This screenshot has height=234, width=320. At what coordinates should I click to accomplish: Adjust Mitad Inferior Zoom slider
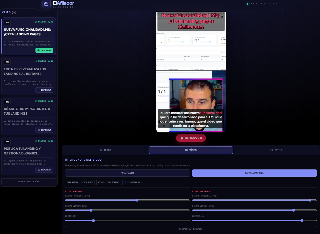(254, 221)
